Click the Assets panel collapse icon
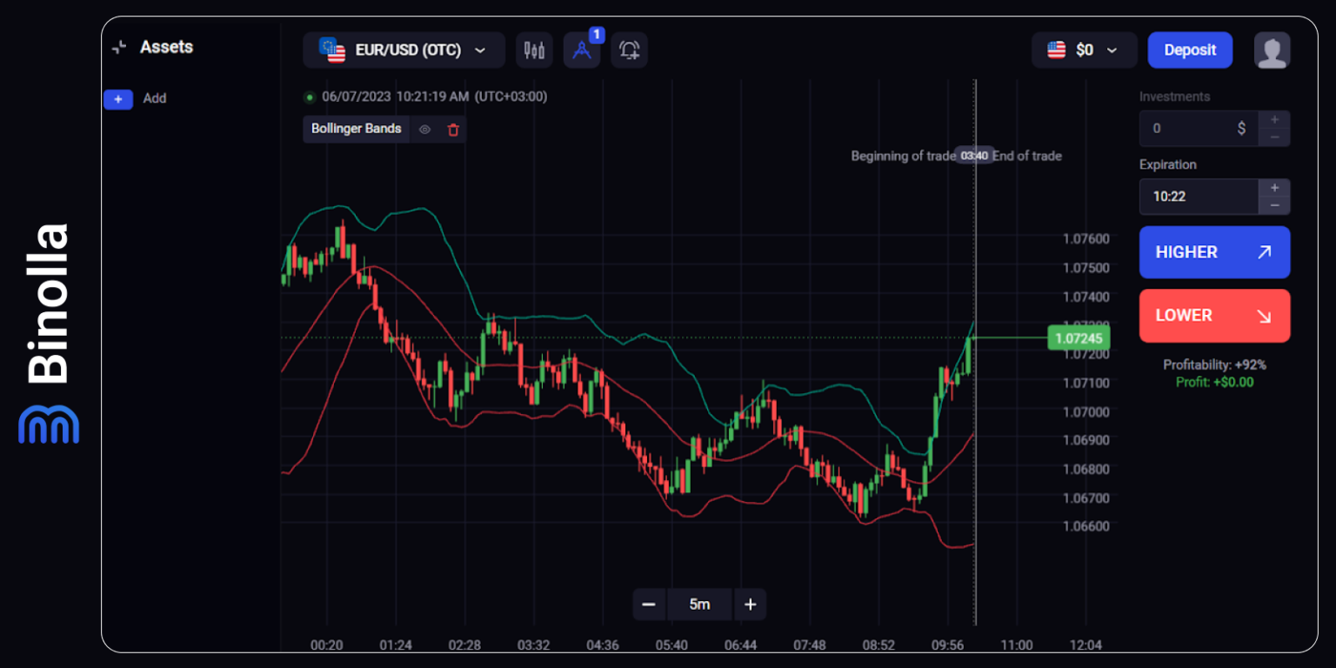 119,48
